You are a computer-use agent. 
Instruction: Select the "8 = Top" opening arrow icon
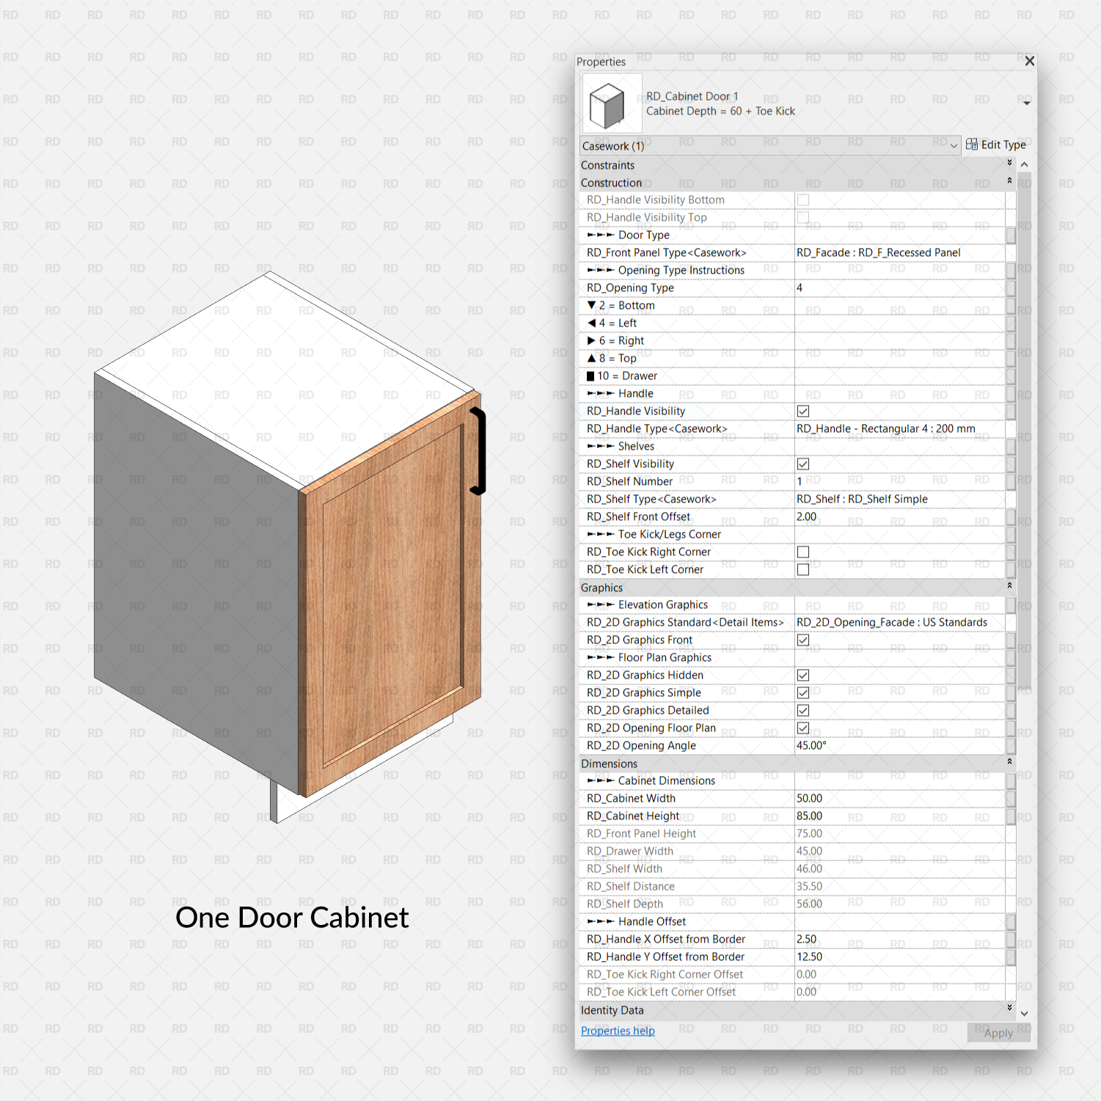[x=591, y=358]
